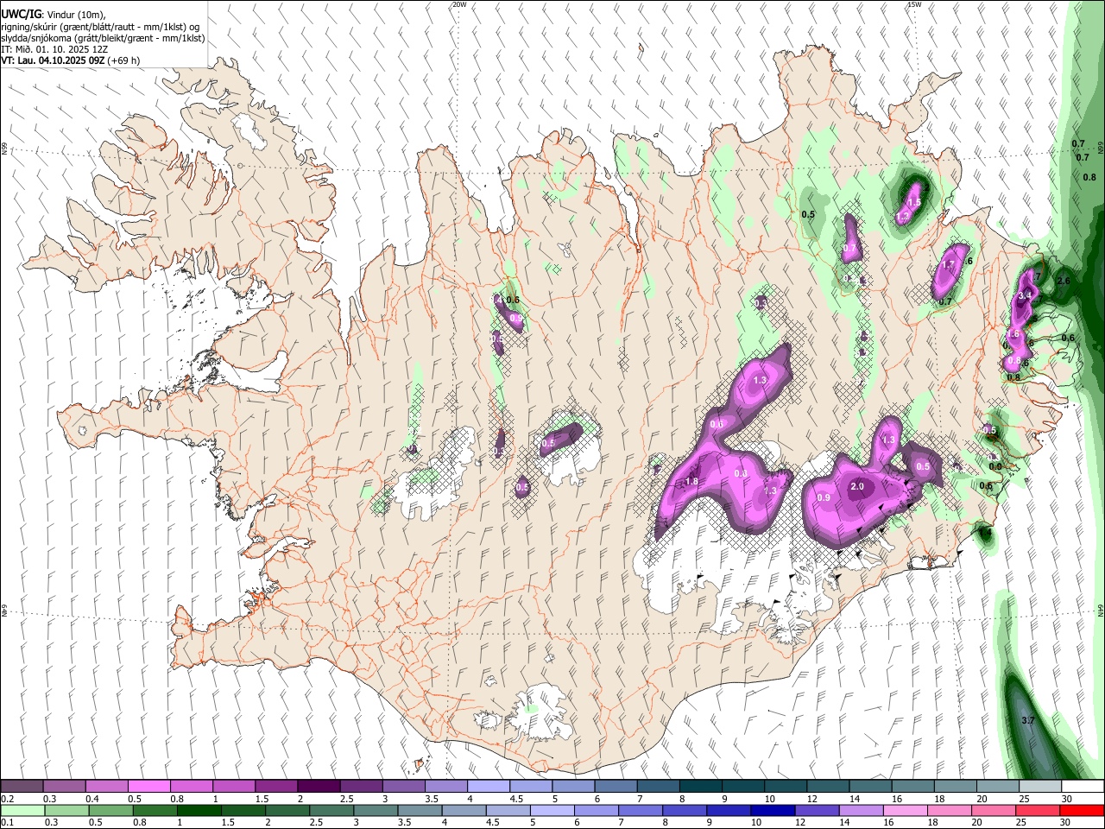Pick the bright pink 0.5 swatch in the purple snow scale
Screen dimensions: 1105x829
pyautogui.click(x=148, y=787)
